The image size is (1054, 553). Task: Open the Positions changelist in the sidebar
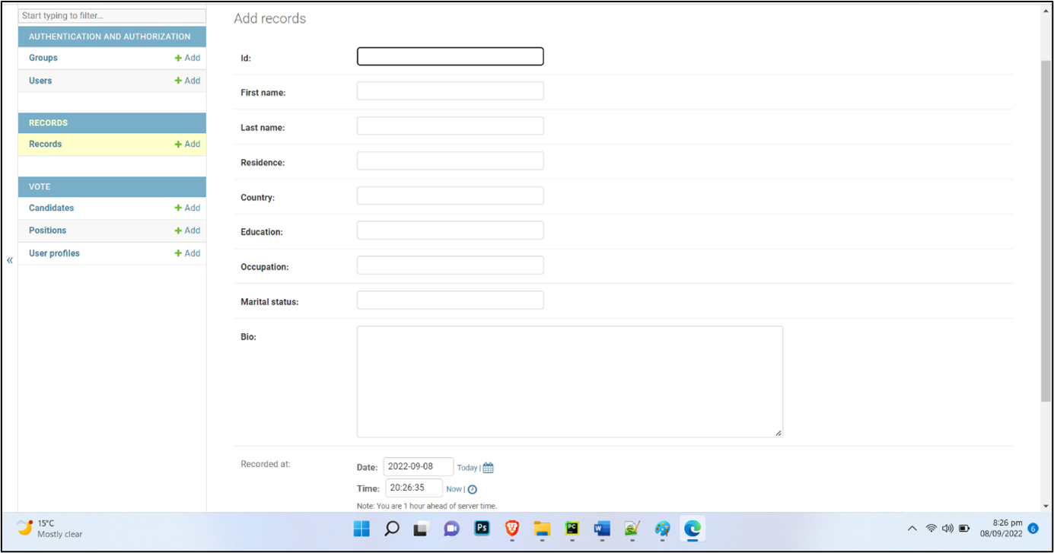pyautogui.click(x=47, y=230)
